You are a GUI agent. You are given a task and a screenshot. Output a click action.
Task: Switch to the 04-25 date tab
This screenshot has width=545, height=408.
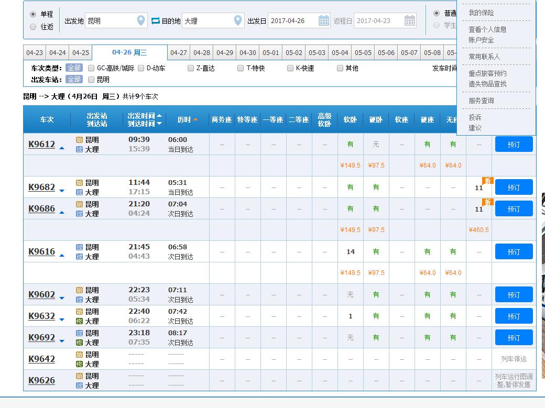coord(81,52)
